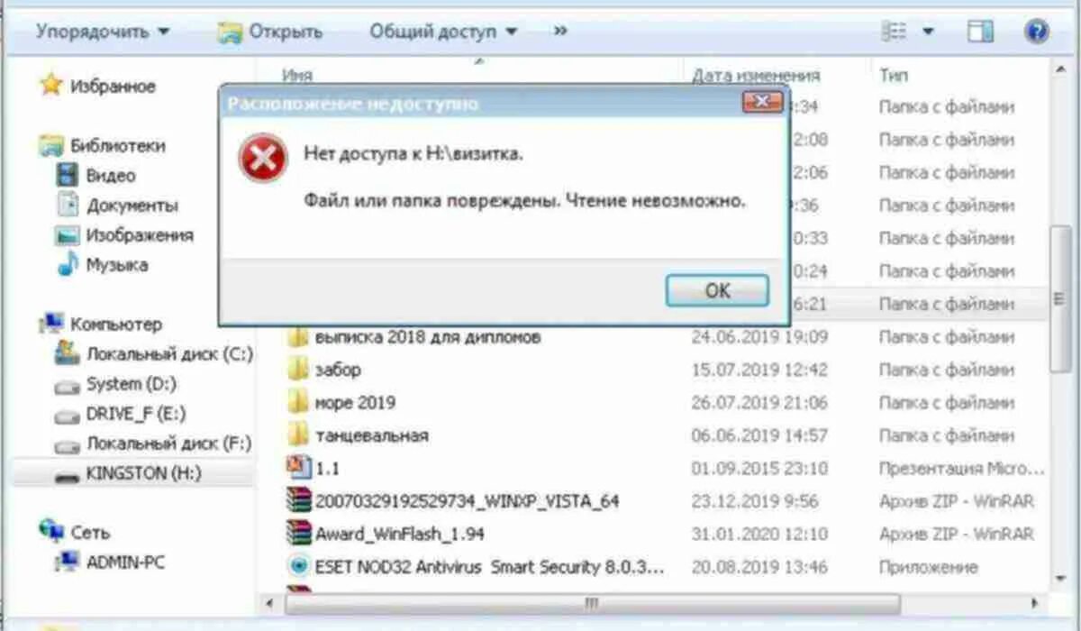Open the Видео library icon
1081x631 pixels.
point(68,175)
